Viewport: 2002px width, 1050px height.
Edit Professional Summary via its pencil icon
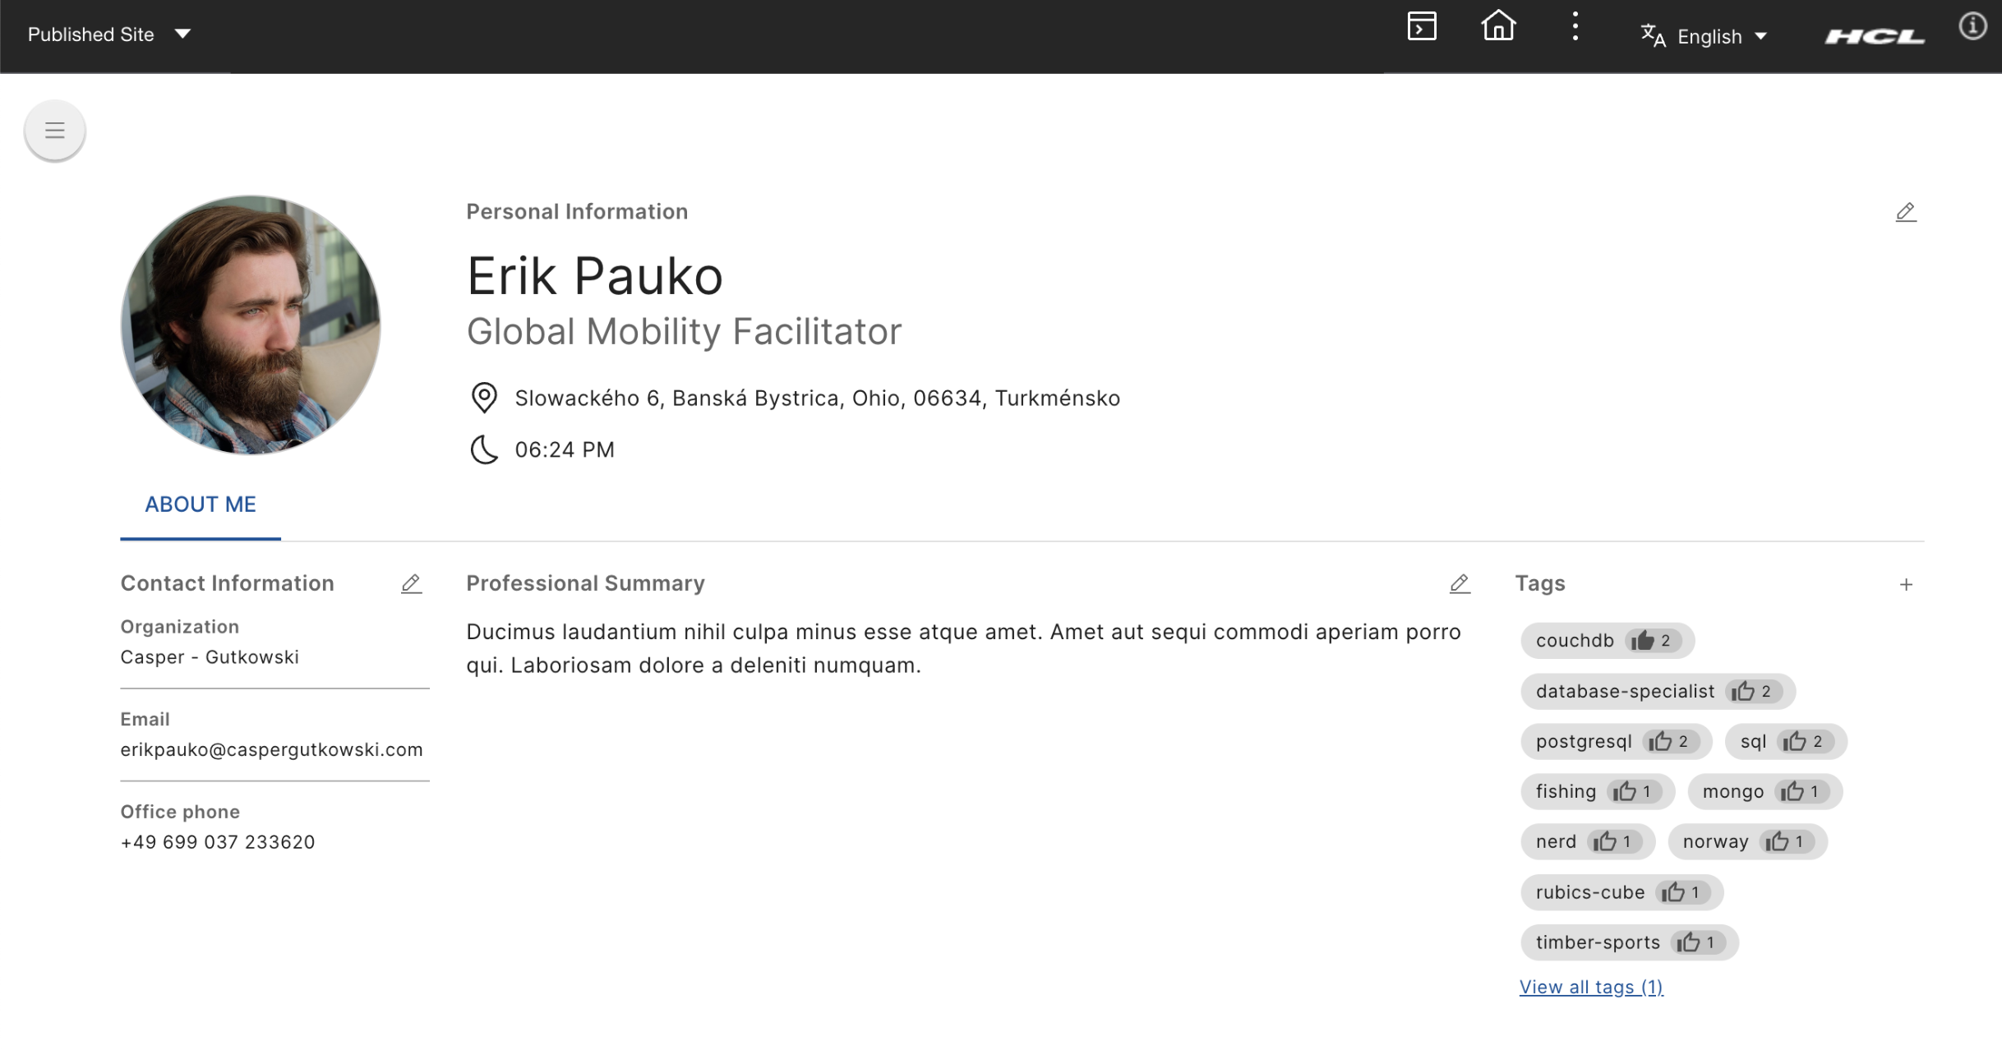(x=1460, y=584)
